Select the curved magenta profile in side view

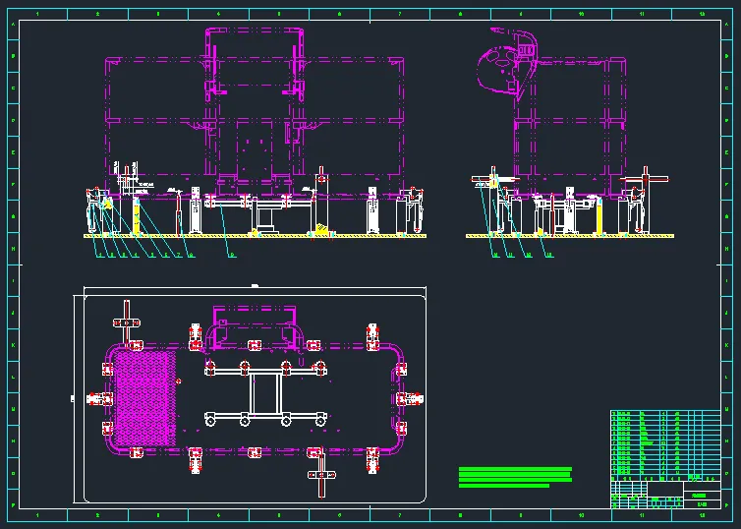click(507, 64)
